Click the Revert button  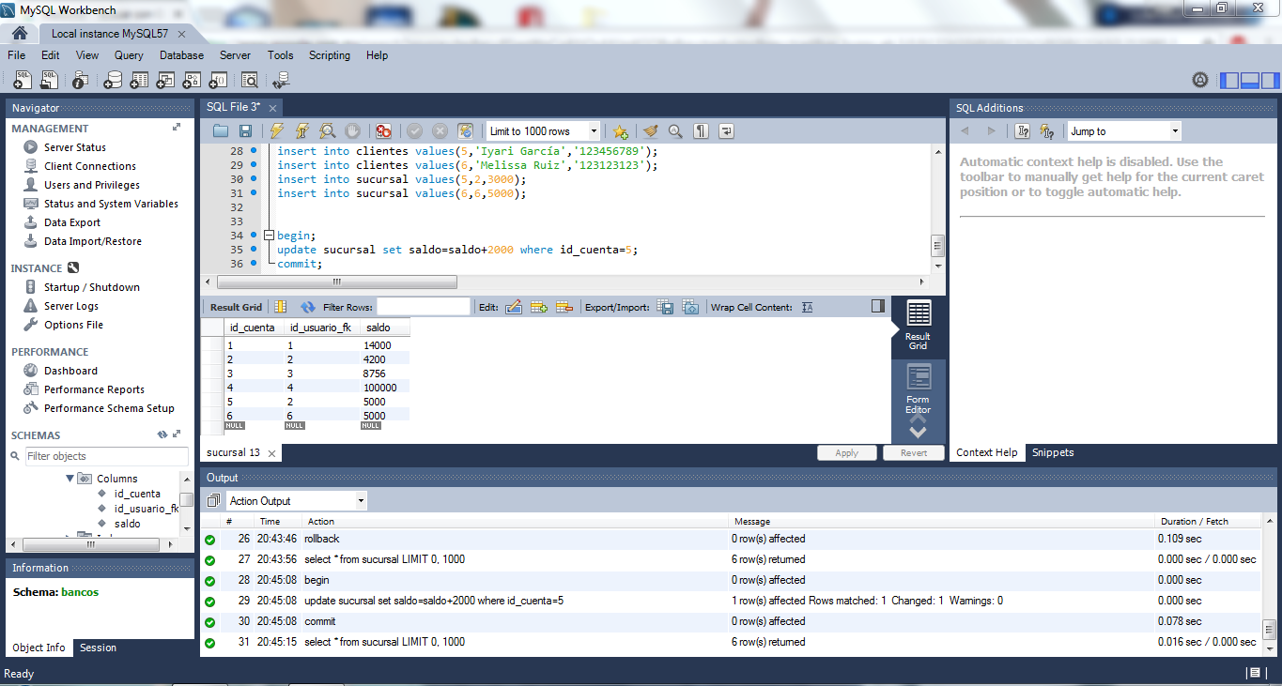point(912,452)
